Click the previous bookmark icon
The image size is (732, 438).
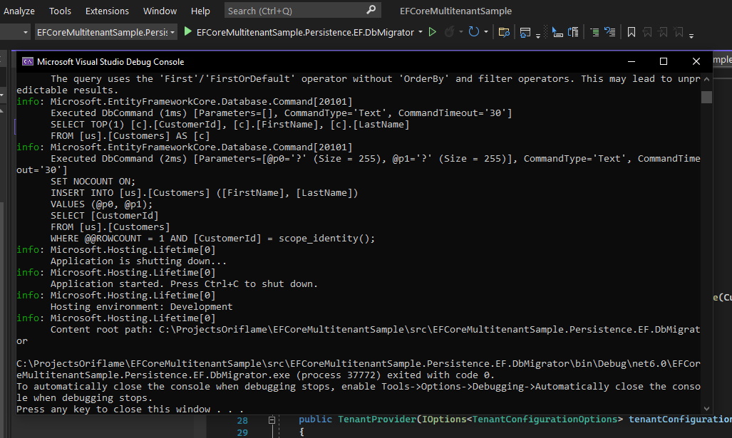click(647, 32)
